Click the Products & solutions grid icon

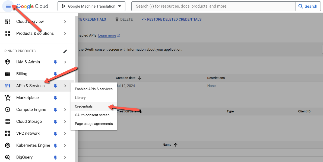pyautogui.click(x=8, y=34)
